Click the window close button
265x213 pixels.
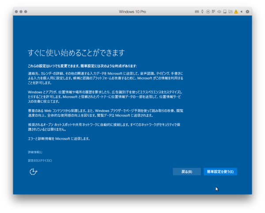point(16,11)
